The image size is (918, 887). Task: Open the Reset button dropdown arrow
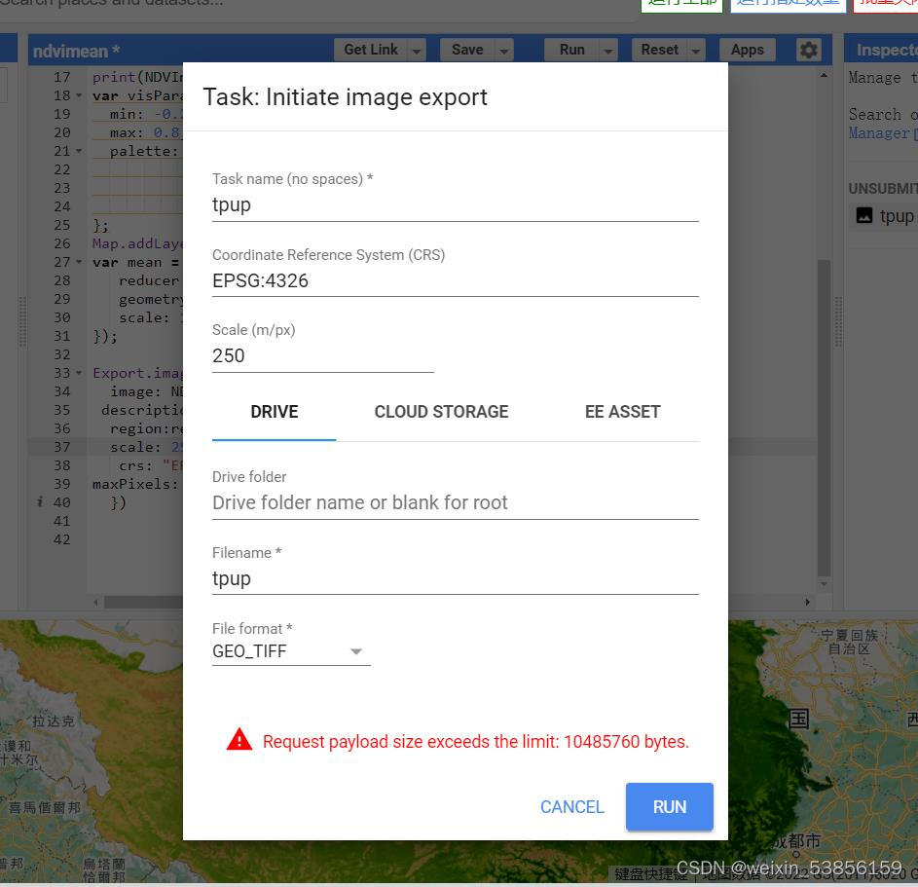[x=695, y=50]
